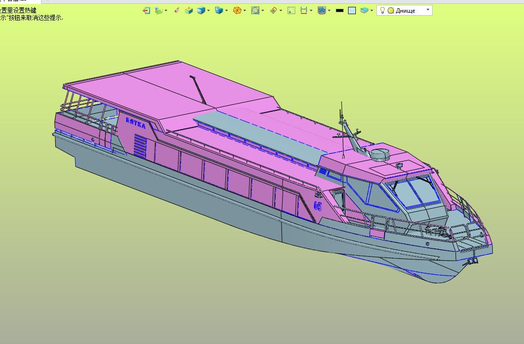Click the black line style button
Screen dimensions: 524x344
pos(340,10)
